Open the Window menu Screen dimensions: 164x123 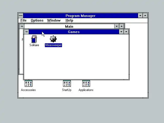point(54,20)
